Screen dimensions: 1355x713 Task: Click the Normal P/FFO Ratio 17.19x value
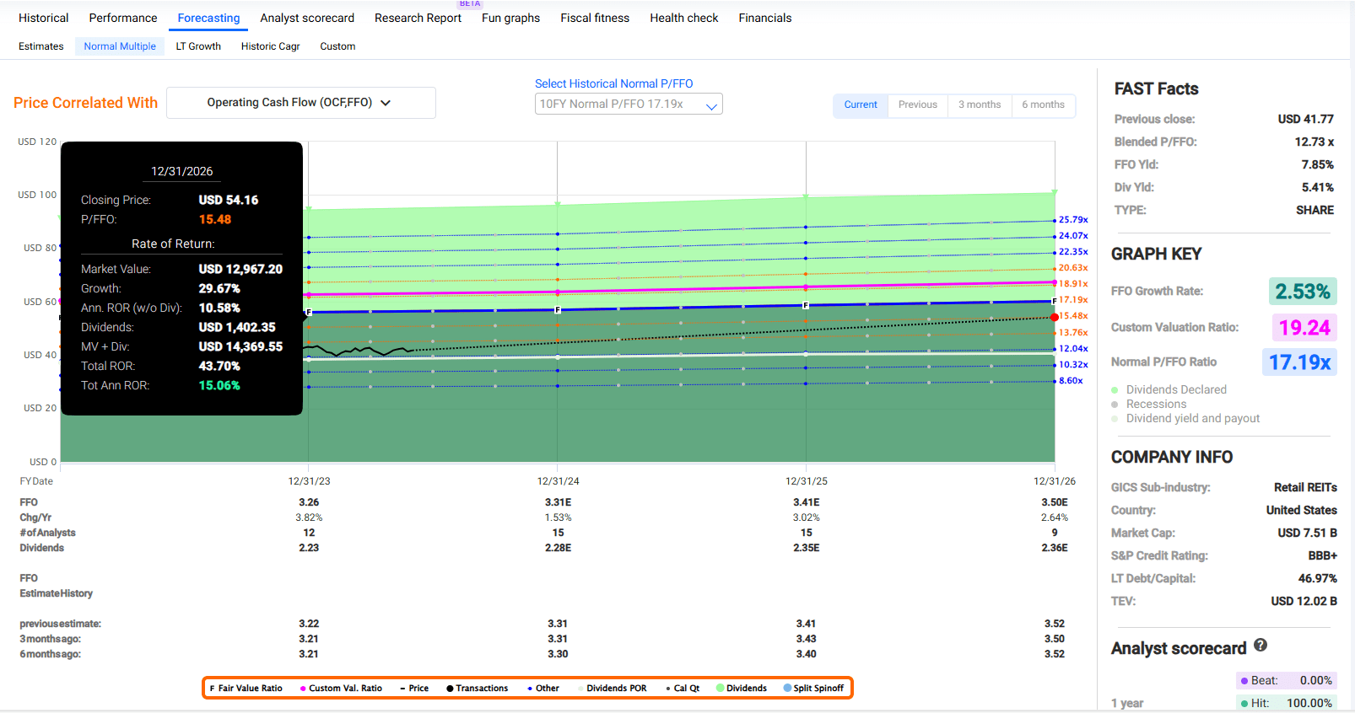pos(1299,362)
